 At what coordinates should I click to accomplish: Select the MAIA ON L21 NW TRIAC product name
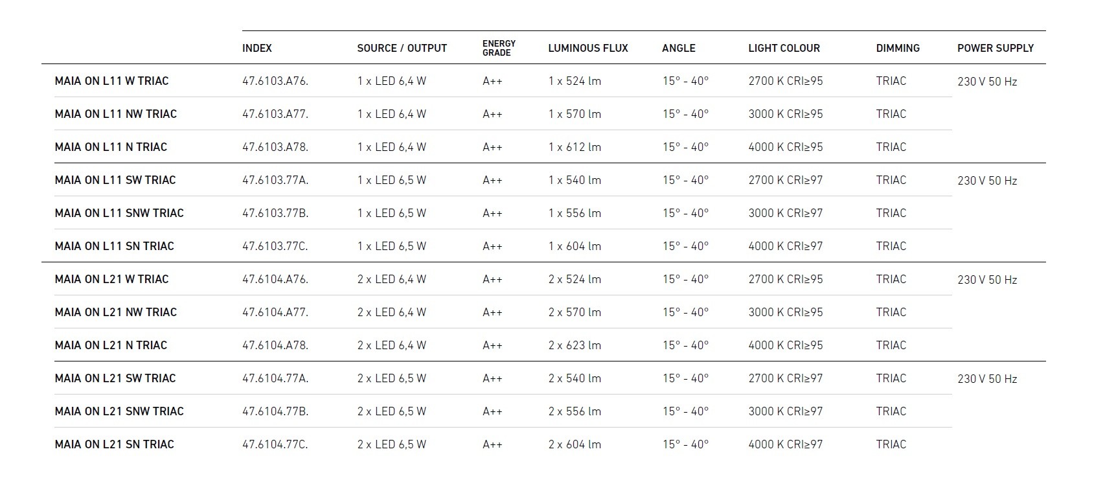pos(115,312)
